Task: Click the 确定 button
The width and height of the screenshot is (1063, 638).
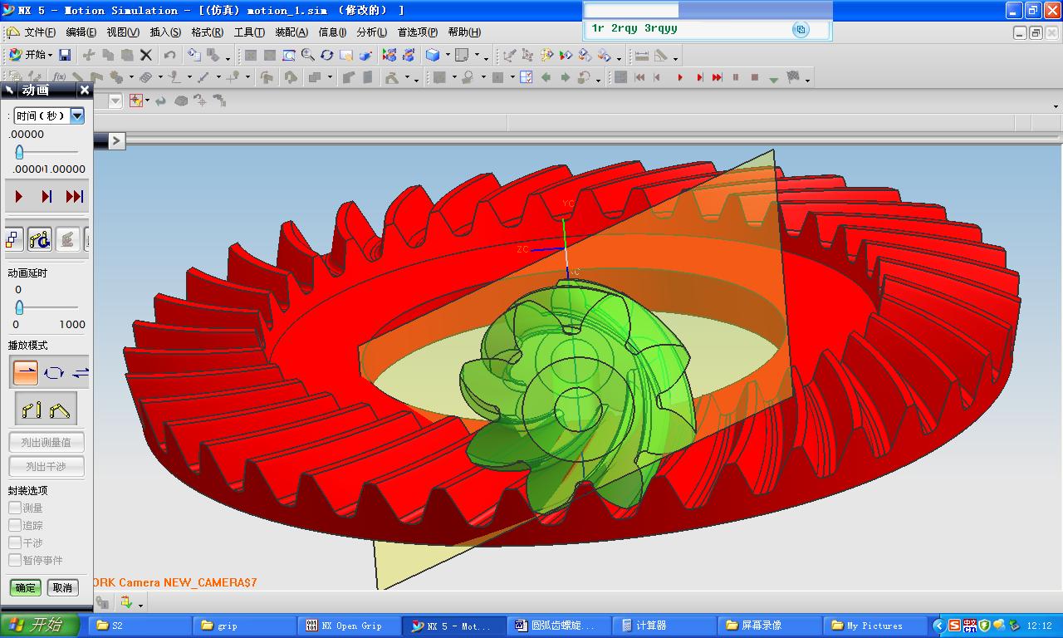Action: pos(26,587)
